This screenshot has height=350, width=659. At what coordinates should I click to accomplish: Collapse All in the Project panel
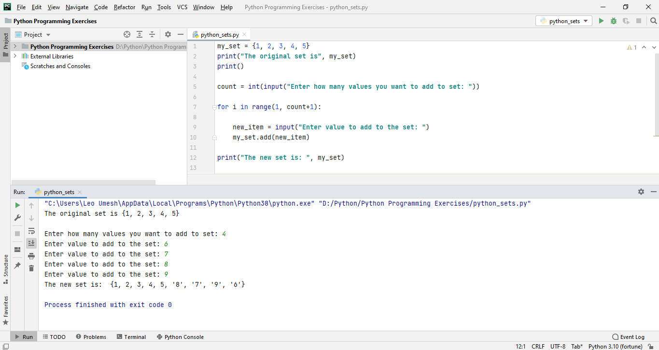152,34
